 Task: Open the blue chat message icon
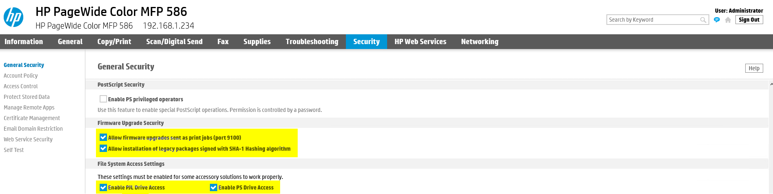tap(717, 20)
